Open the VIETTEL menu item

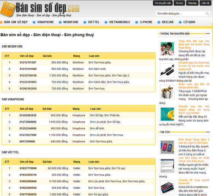pos(94,22)
